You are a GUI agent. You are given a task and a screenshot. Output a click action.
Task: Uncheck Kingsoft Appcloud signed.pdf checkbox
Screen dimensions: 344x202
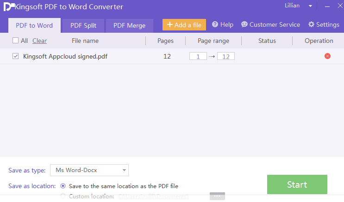point(15,56)
